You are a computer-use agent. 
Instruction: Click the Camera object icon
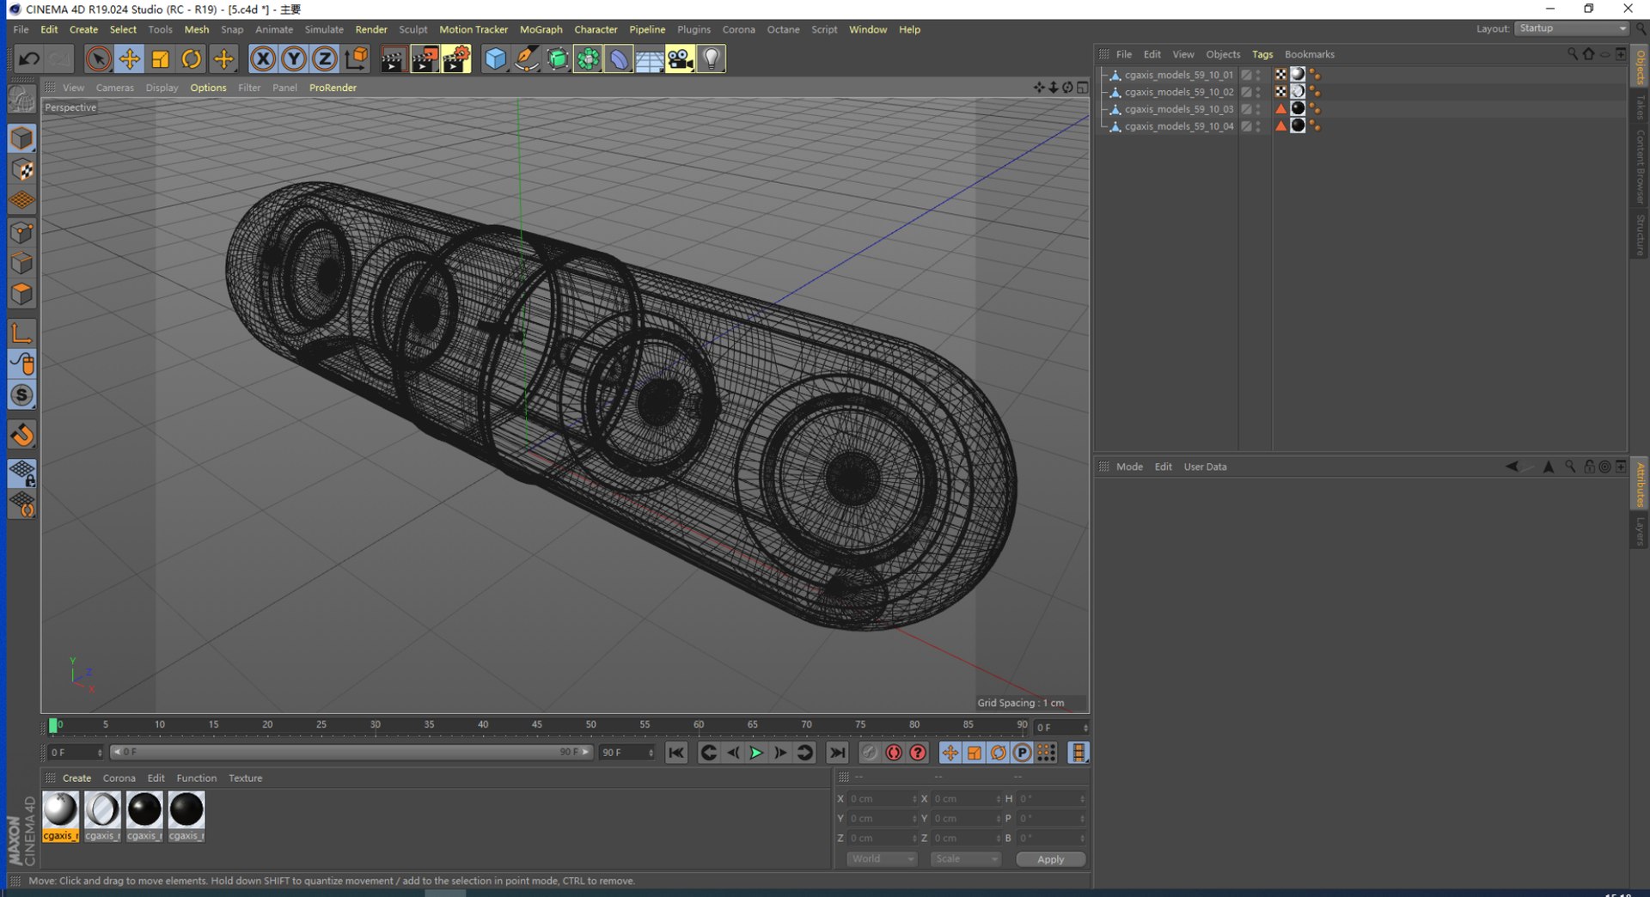tap(680, 59)
